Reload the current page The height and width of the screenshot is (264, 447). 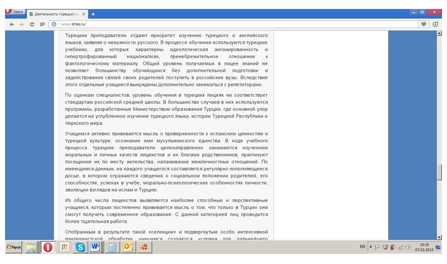pos(32,25)
